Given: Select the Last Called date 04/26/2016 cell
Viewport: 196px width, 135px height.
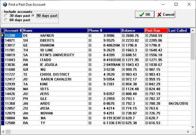Looking at the screenshot, I should pyautogui.click(x=179, y=103).
